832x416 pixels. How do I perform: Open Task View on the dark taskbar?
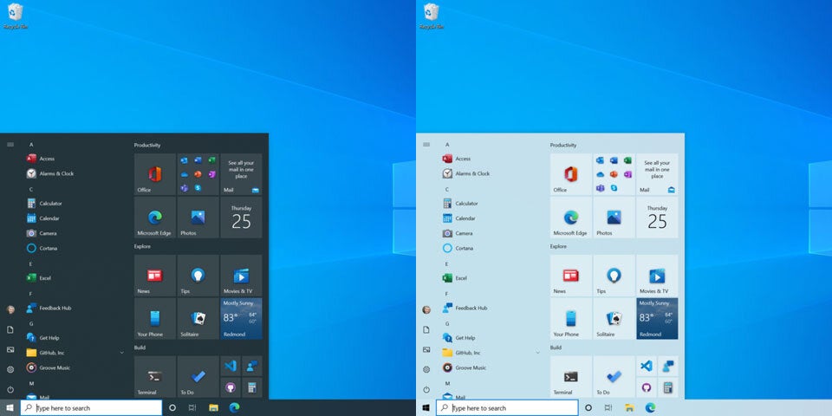point(192,407)
